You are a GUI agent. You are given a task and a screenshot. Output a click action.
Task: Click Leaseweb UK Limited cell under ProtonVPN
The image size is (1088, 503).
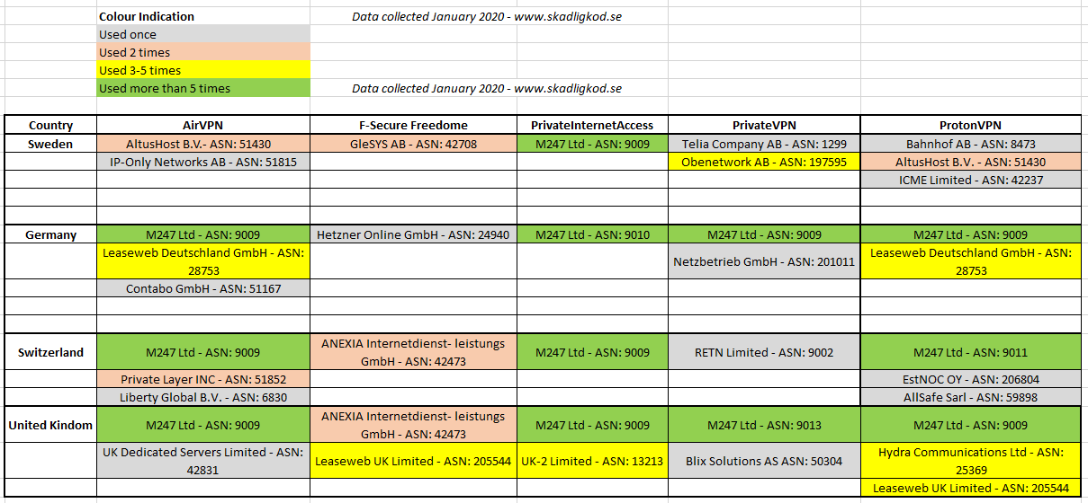point(970,488)
